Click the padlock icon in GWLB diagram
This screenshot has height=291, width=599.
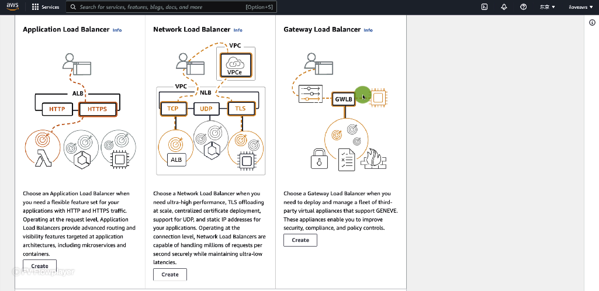tap(319, 158)
